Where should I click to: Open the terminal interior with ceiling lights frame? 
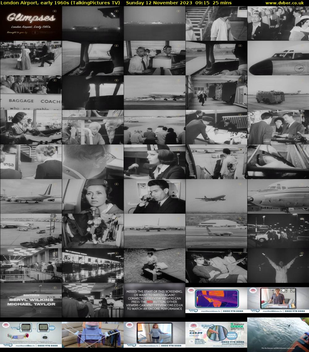tap(31, 265)
